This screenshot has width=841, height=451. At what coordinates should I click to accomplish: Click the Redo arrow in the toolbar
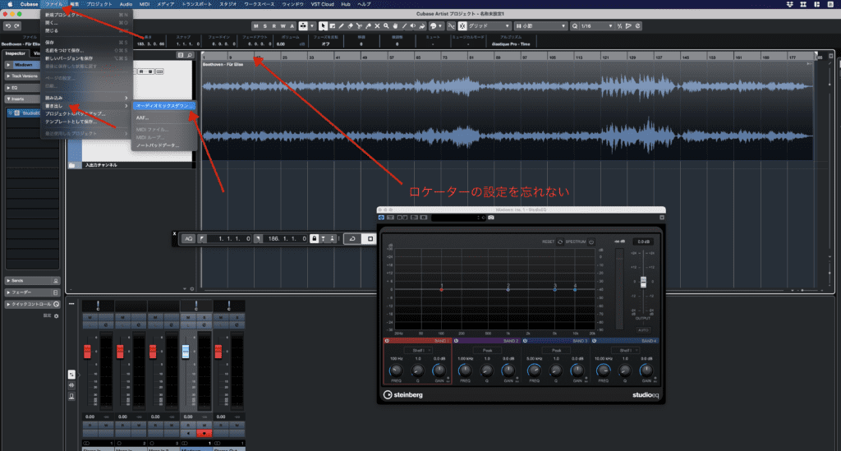point(16,25)
